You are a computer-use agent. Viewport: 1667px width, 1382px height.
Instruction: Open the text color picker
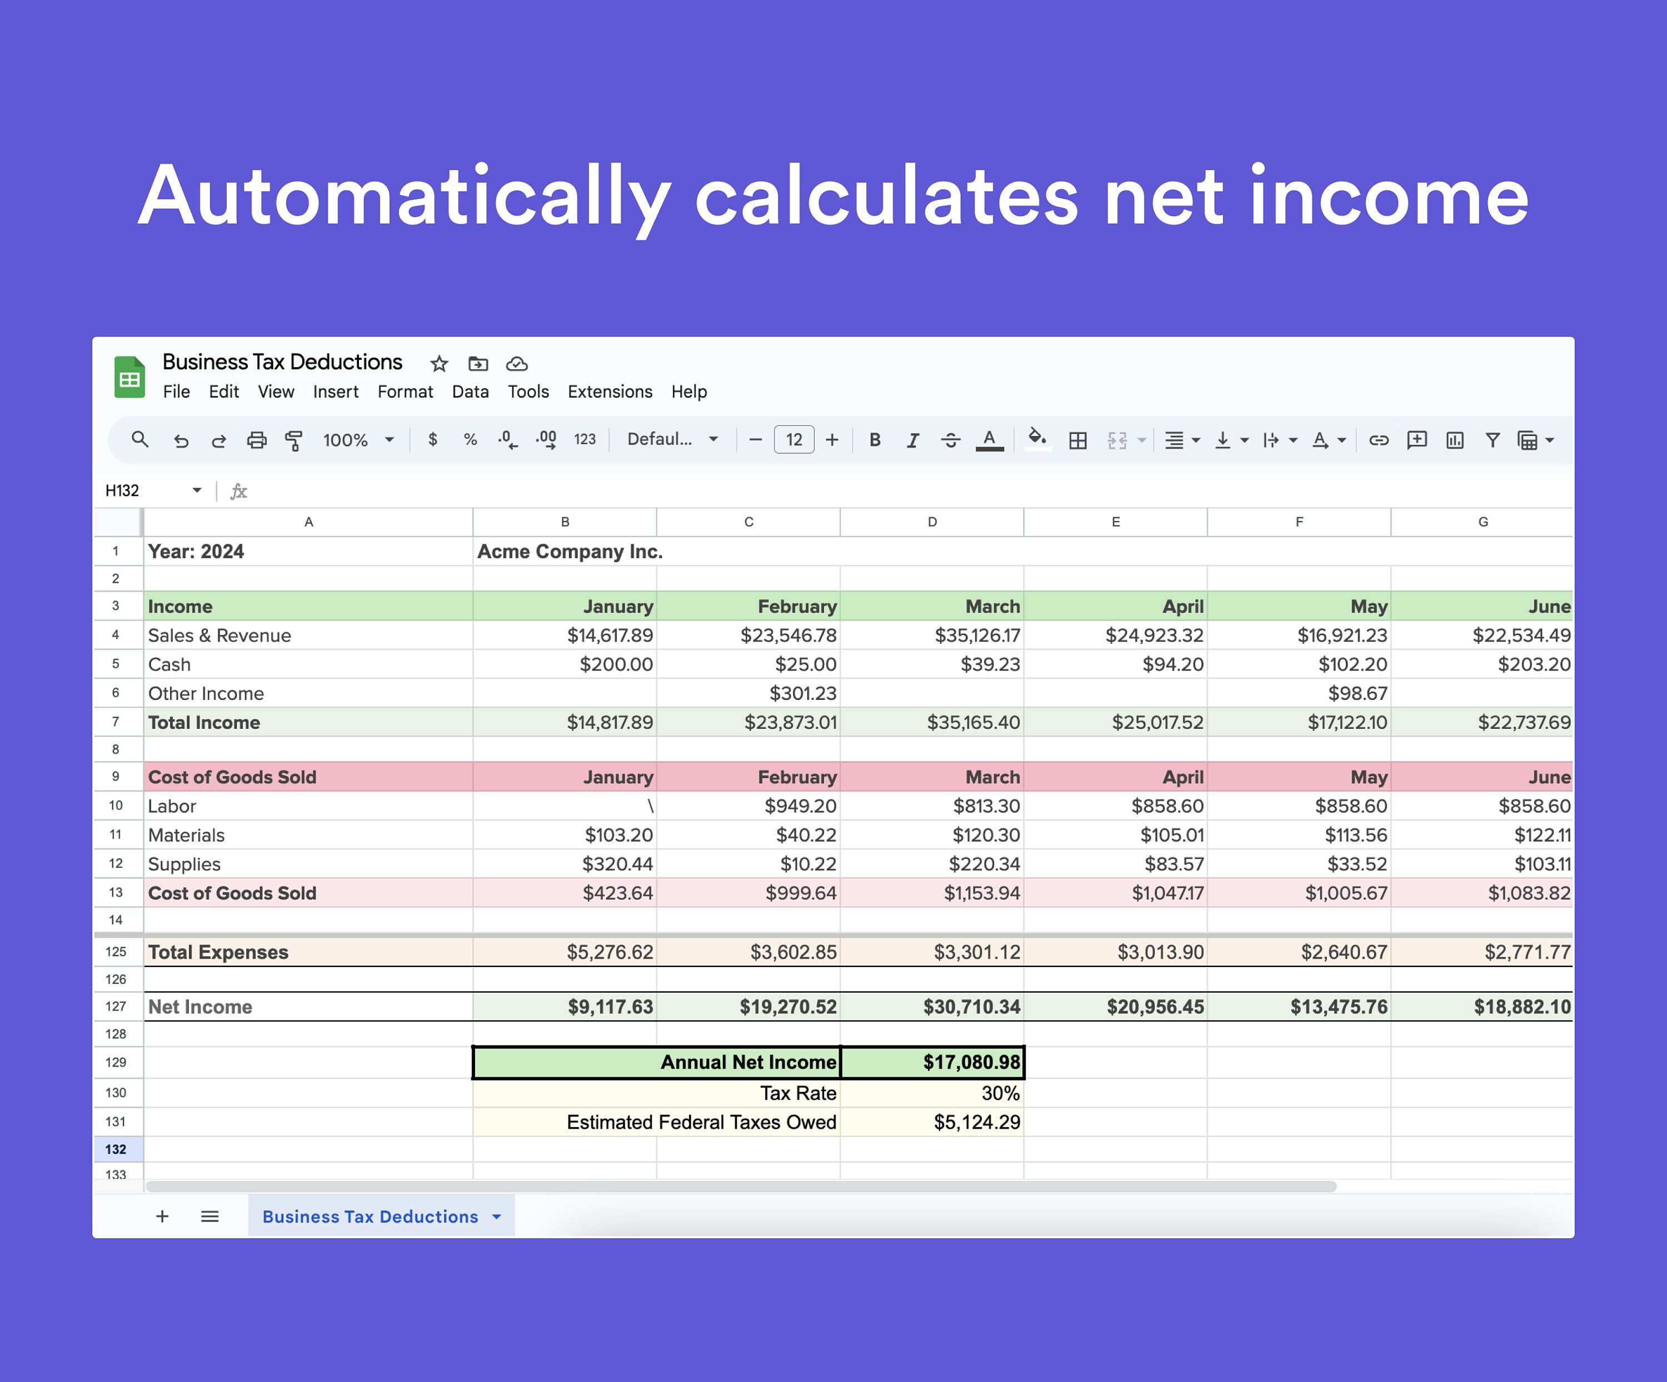click(989, 440)
